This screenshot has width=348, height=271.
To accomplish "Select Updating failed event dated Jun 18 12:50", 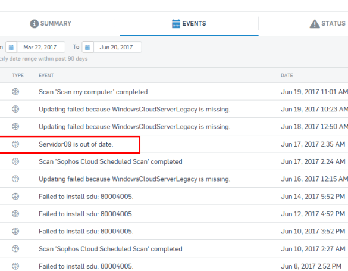I will 134,127.
